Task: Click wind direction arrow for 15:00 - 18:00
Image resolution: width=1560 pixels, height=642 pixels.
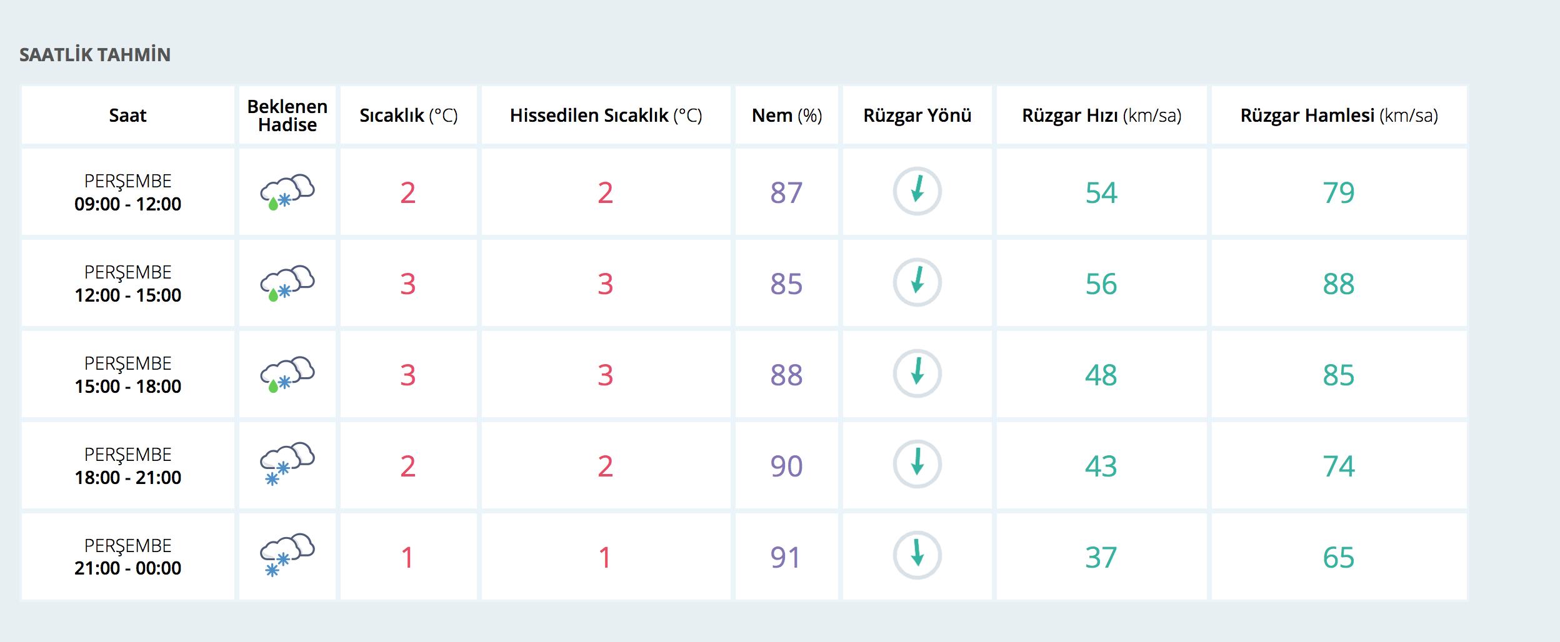Action: click(x=917, y=373)
